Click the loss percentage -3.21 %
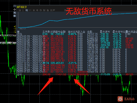This screenshot has width=137, height=103. (72, 63)
